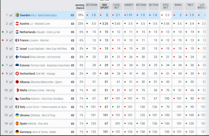The height and width of the screenshot is (136, 209).
Task: Open the odds chart for Czechia
Action: tap(11, 99)
